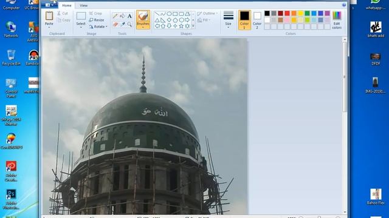Pick the green color swatch

click(x=307, y=13)
